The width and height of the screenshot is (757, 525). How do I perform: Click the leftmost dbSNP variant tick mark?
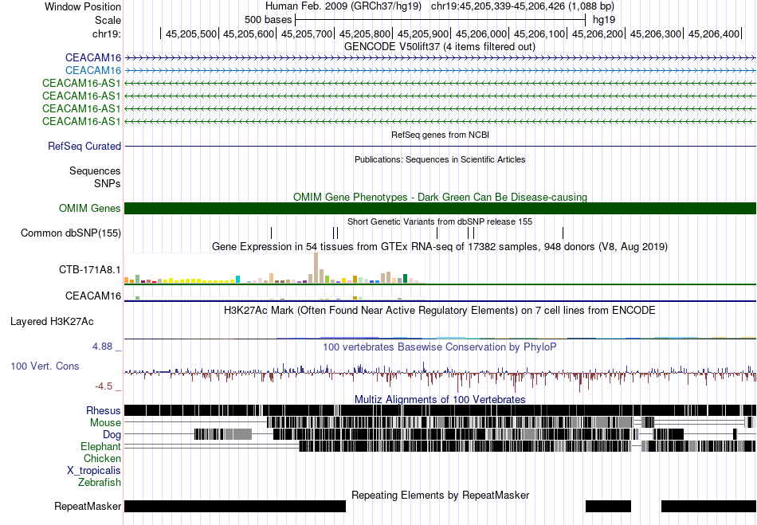coord(271,233)
